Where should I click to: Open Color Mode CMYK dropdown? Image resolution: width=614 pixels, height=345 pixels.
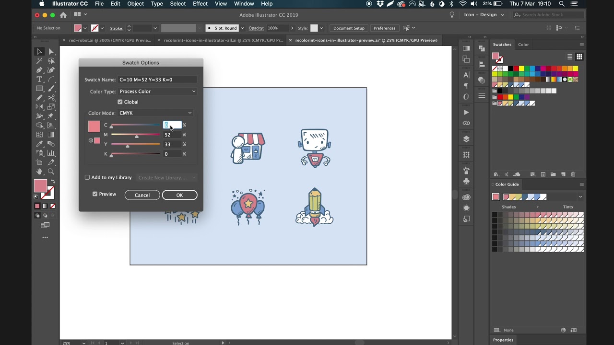(155, 113)
